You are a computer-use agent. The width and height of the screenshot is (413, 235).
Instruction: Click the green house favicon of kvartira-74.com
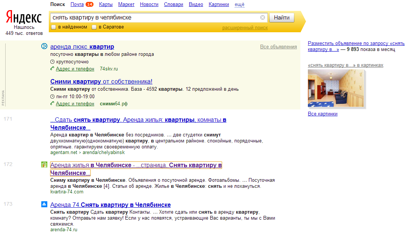(44, 165)
